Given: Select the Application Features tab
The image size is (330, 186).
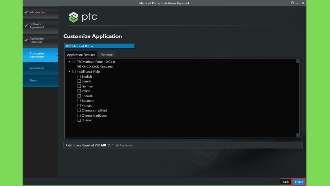Looking at the screenshot, I should click(x=81, y=55).
